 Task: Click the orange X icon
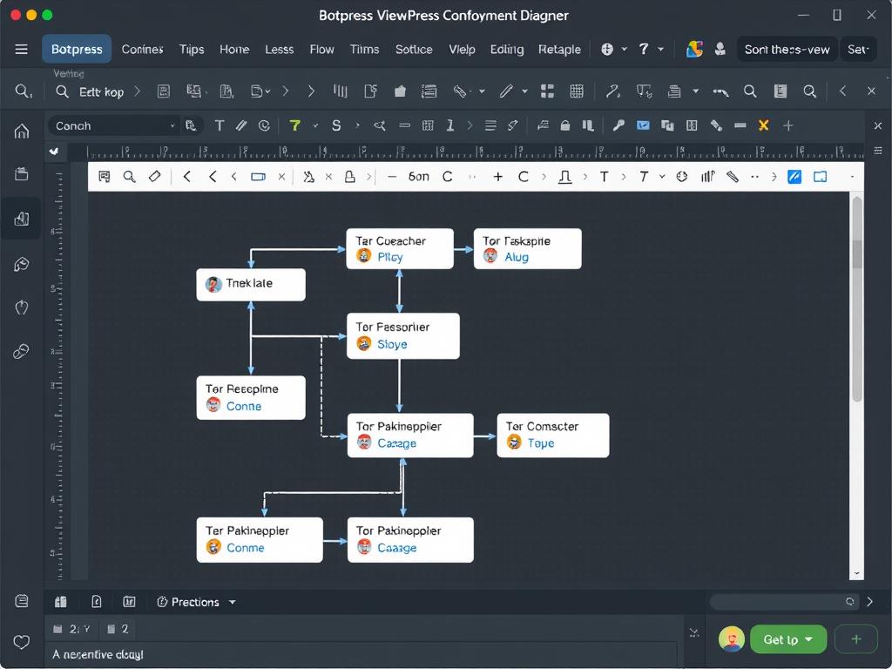click(x=763, y=125)
